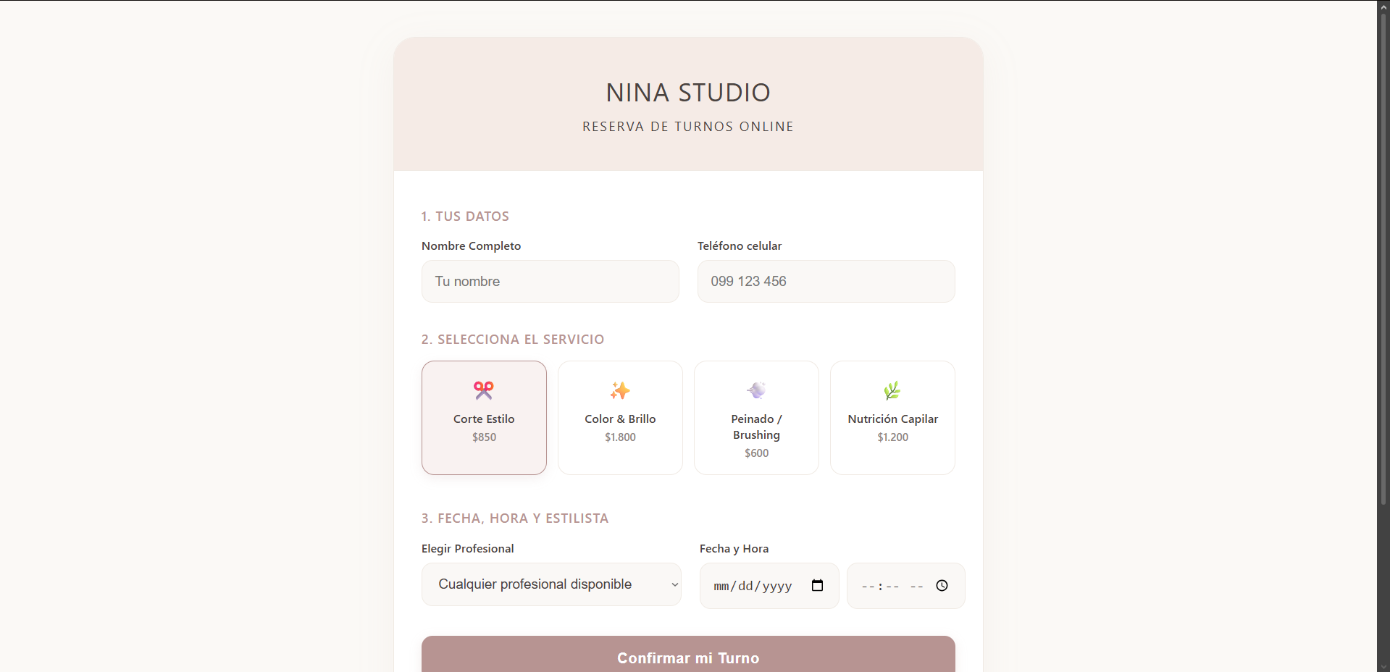
Task: Click the 'Elegir Profesional' label text
Action: pyautogui.click(x=468, y=549)
